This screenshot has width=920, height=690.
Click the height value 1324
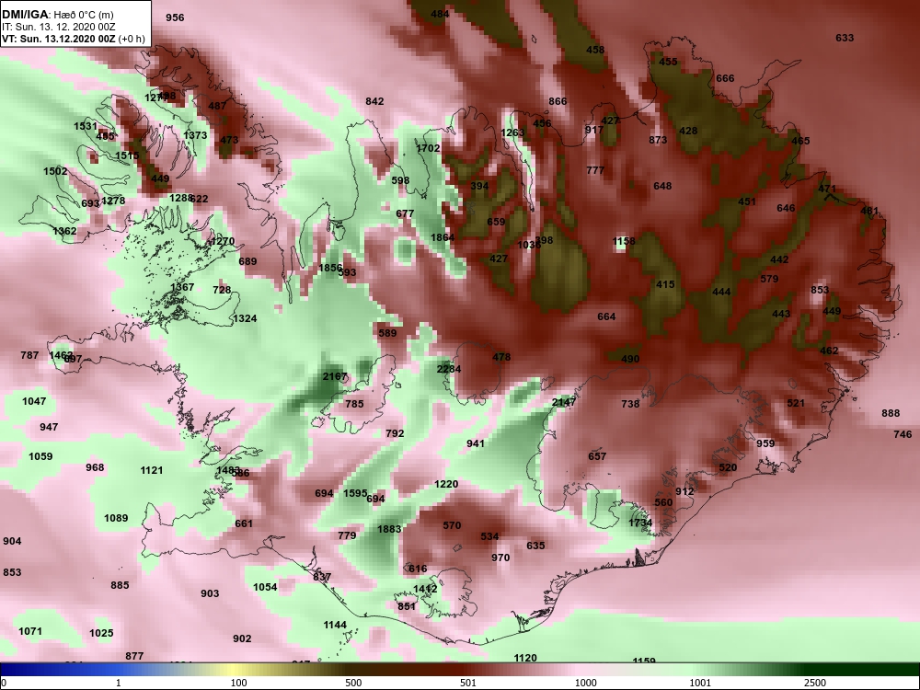[245, 318]
